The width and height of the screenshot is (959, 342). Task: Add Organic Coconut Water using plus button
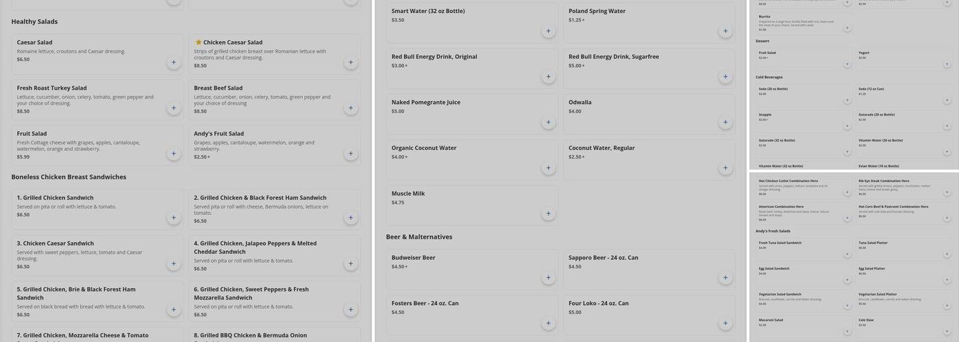pos(548,168)
